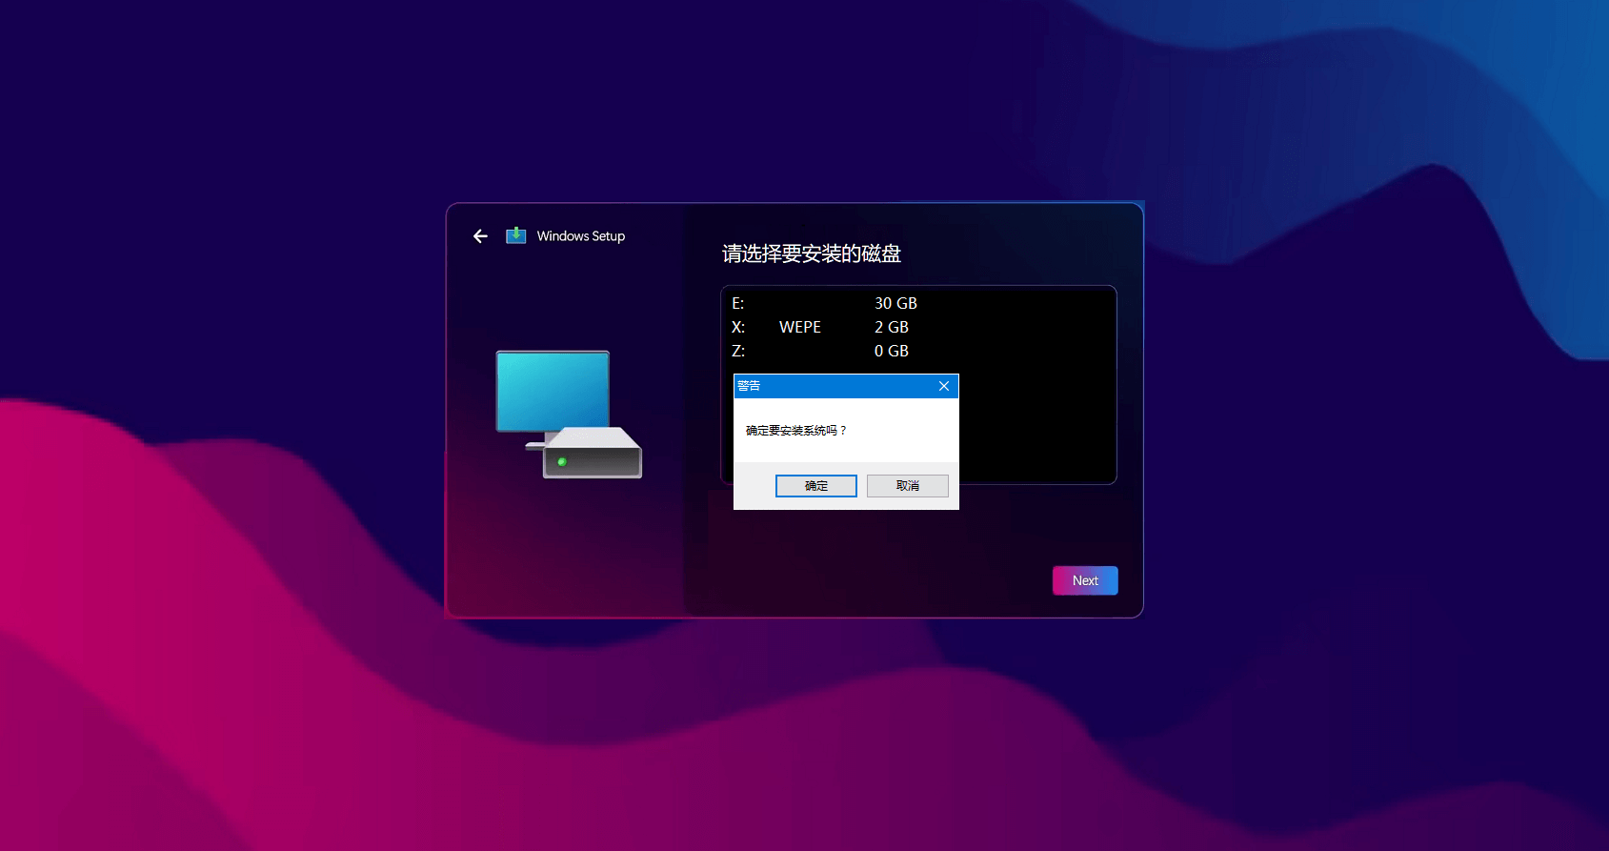Click the WEPE volume label

[x=799, y=327]
